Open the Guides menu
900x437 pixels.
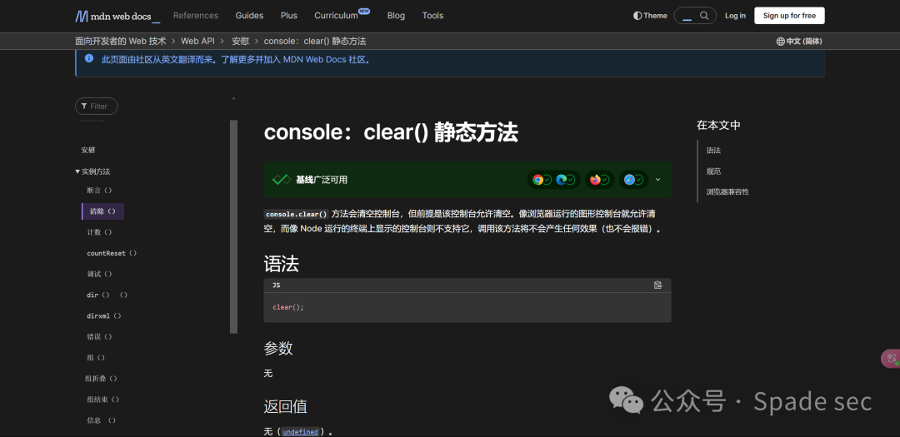[249, 16]
